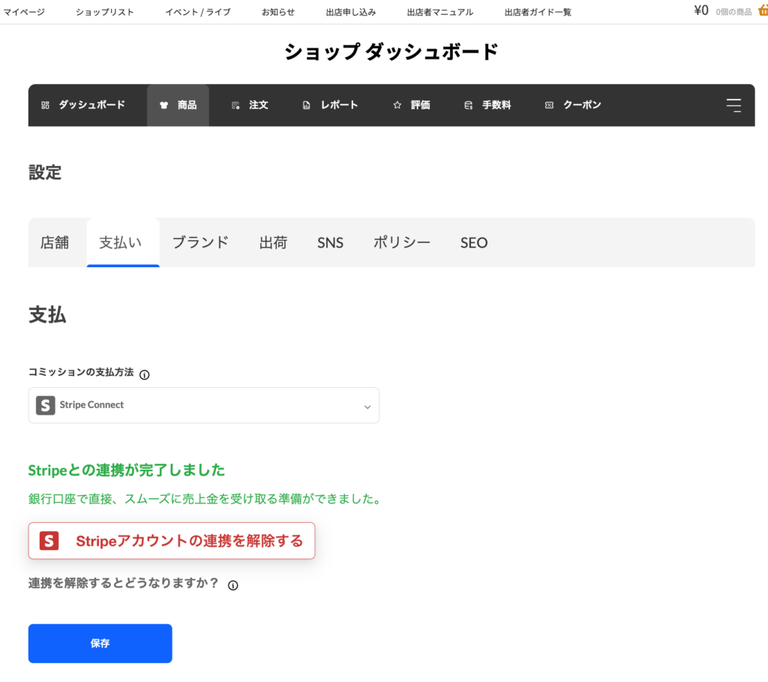Screen dimensions: 768x682
Task: Click info icon next to 連携を解除するとどうなりますか
Action: coord(233,585)
